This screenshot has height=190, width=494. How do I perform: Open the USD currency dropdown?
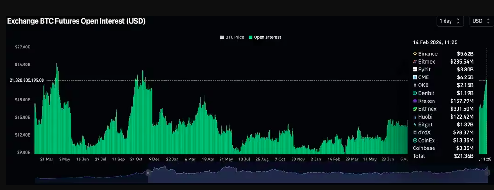pos(481,21)
